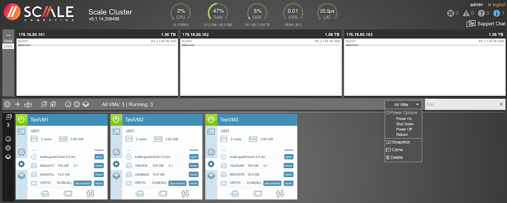The height and width of the screenshot is (203, 507).
Task: Select Shut Down from power options
Action: (x=405, y=124)
